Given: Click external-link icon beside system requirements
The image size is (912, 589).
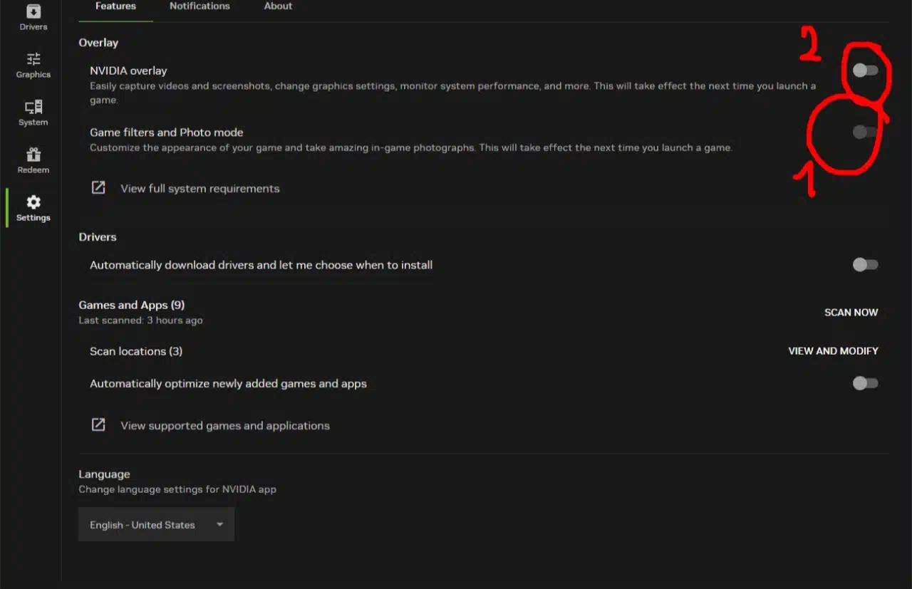Looking at the screenshot, I should click(x=98, y=188).
